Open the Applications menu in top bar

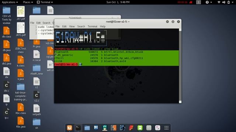(x=10, y=2)
